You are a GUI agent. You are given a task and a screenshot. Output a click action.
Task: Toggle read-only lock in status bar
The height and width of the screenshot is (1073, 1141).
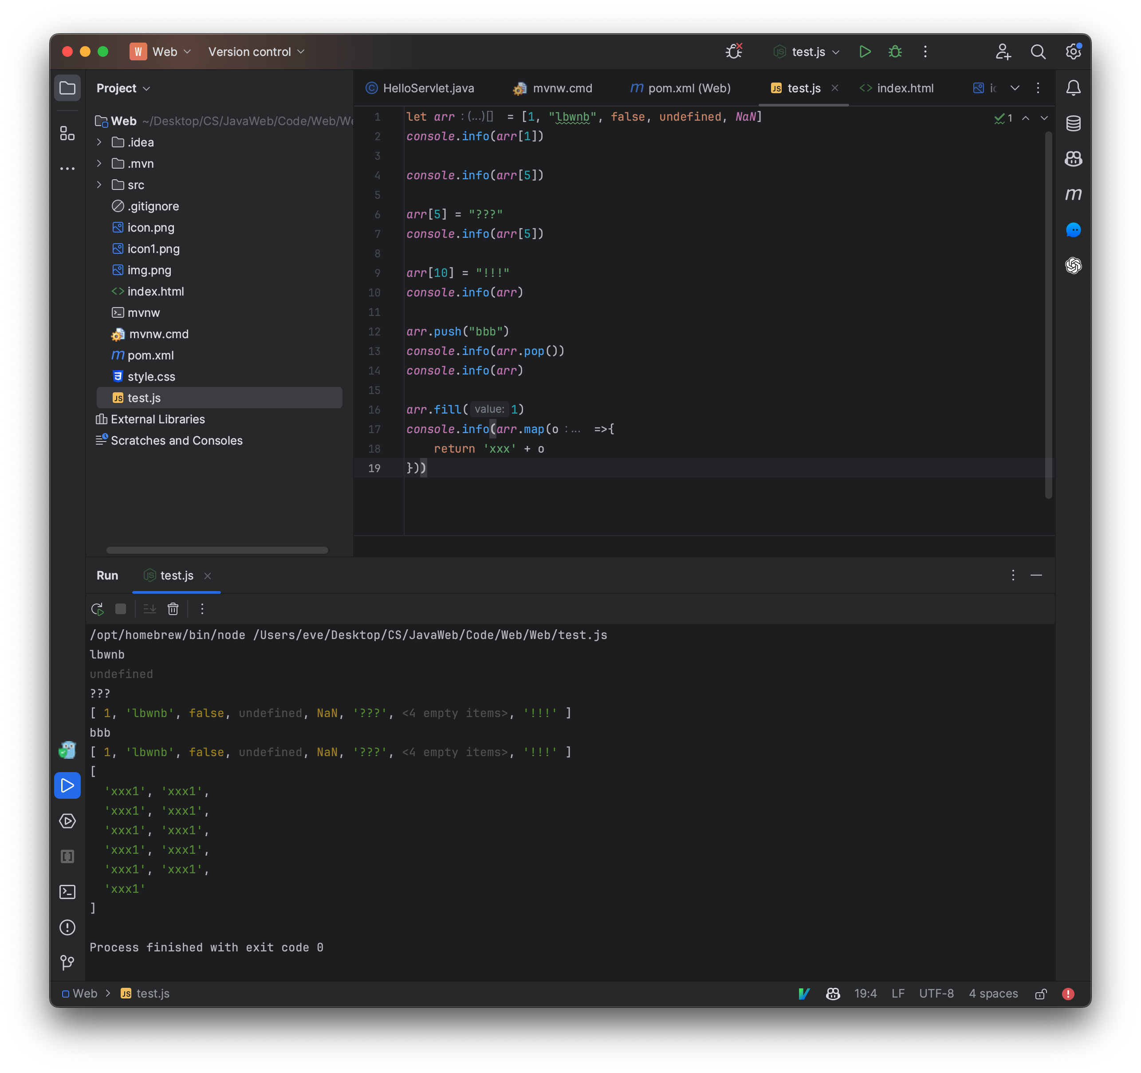pos(1041,994)
